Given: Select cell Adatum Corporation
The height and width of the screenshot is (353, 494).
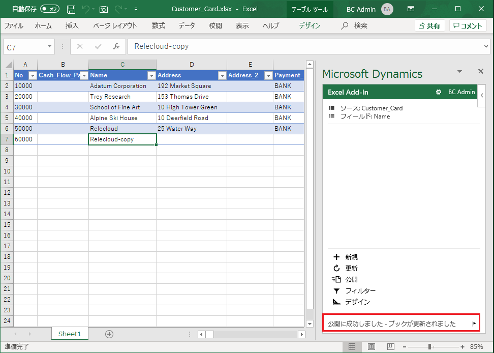Looking at the screenshot, I should (122, 86).
